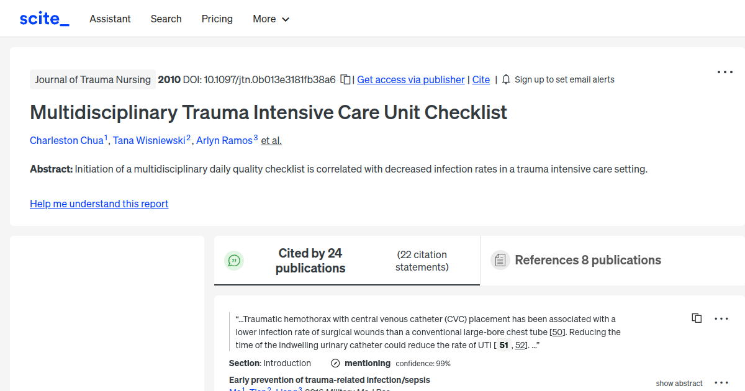Click the bell icon to set email alerts
Screen dimensions: 745x391
click(506, 79)
